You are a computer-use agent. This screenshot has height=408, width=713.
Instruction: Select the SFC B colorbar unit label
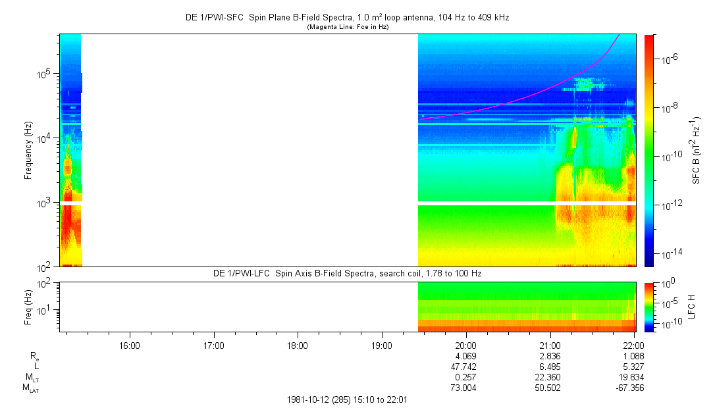(x=697, y=150)
